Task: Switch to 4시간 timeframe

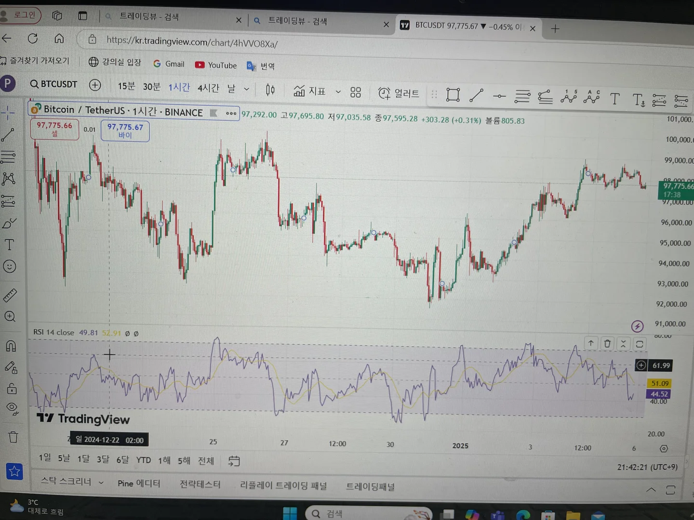Action: tap(208, 88)
